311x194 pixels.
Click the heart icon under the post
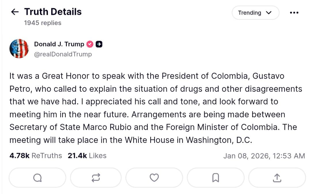click(154, 178)
